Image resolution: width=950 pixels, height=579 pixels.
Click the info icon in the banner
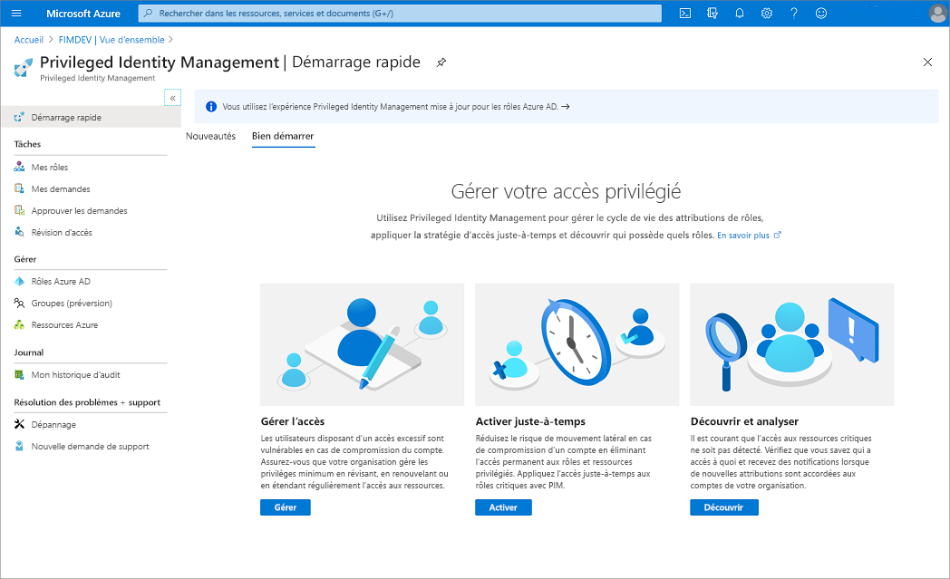pos(211,107)
